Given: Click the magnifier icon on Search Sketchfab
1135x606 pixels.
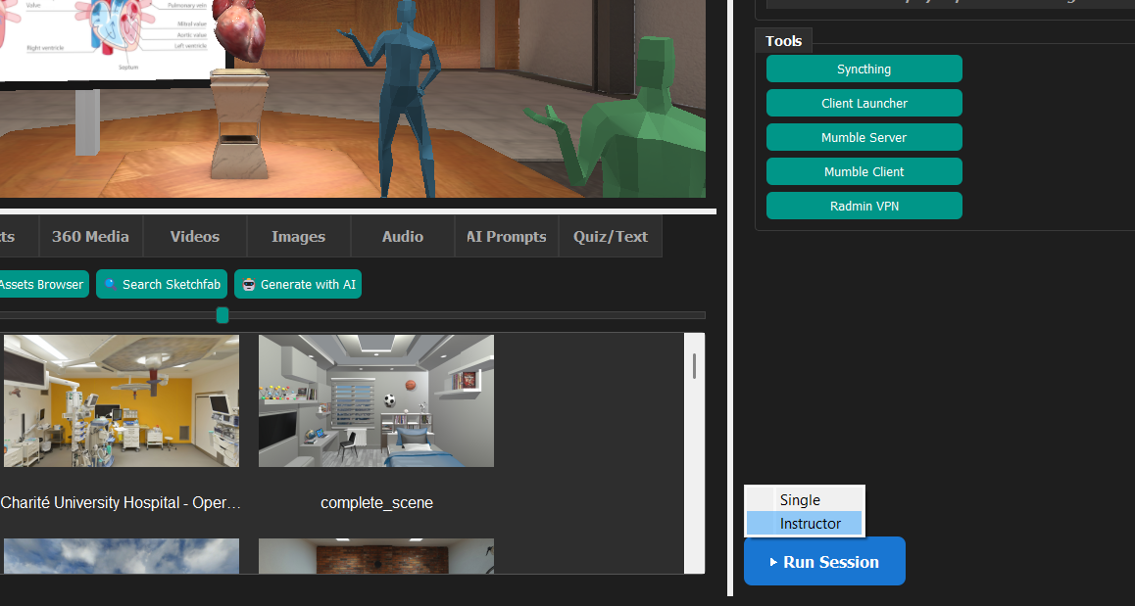Looking at the screenshot, I should [111, 284].
